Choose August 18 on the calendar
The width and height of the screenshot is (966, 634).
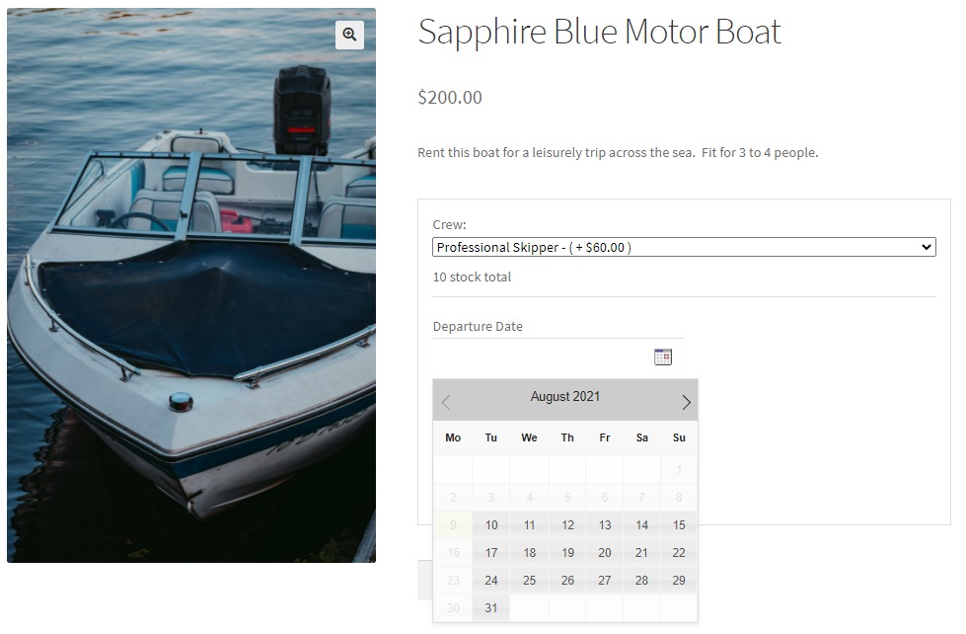[530, 553]
